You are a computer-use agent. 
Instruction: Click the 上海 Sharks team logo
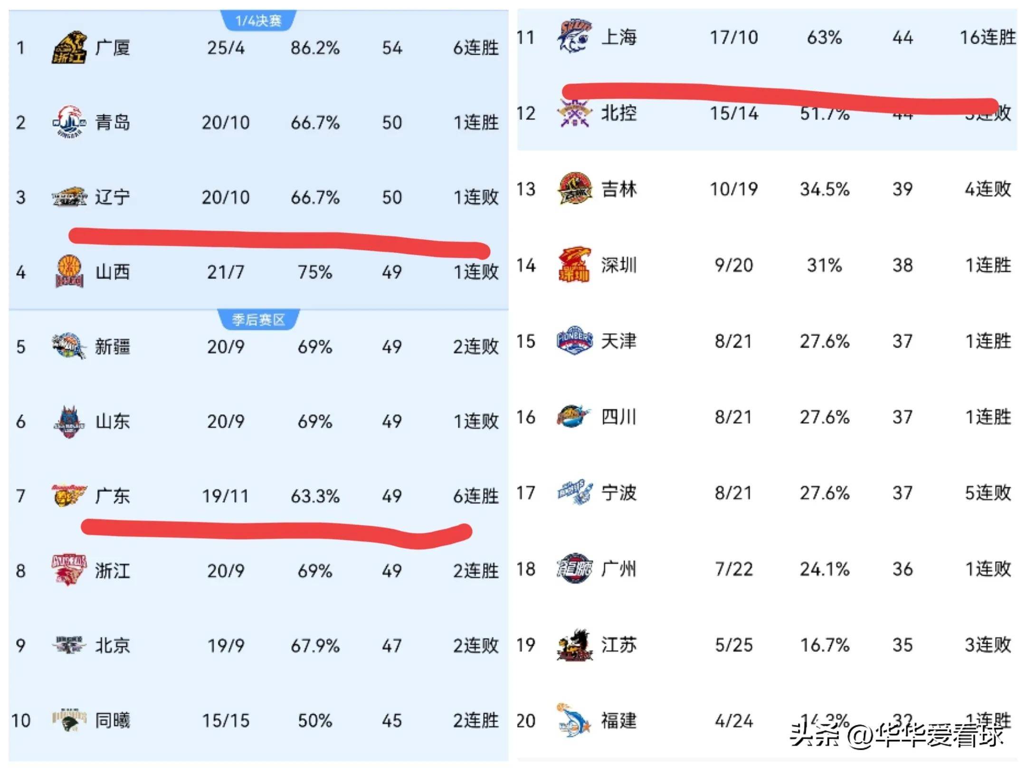pos(574,37)
